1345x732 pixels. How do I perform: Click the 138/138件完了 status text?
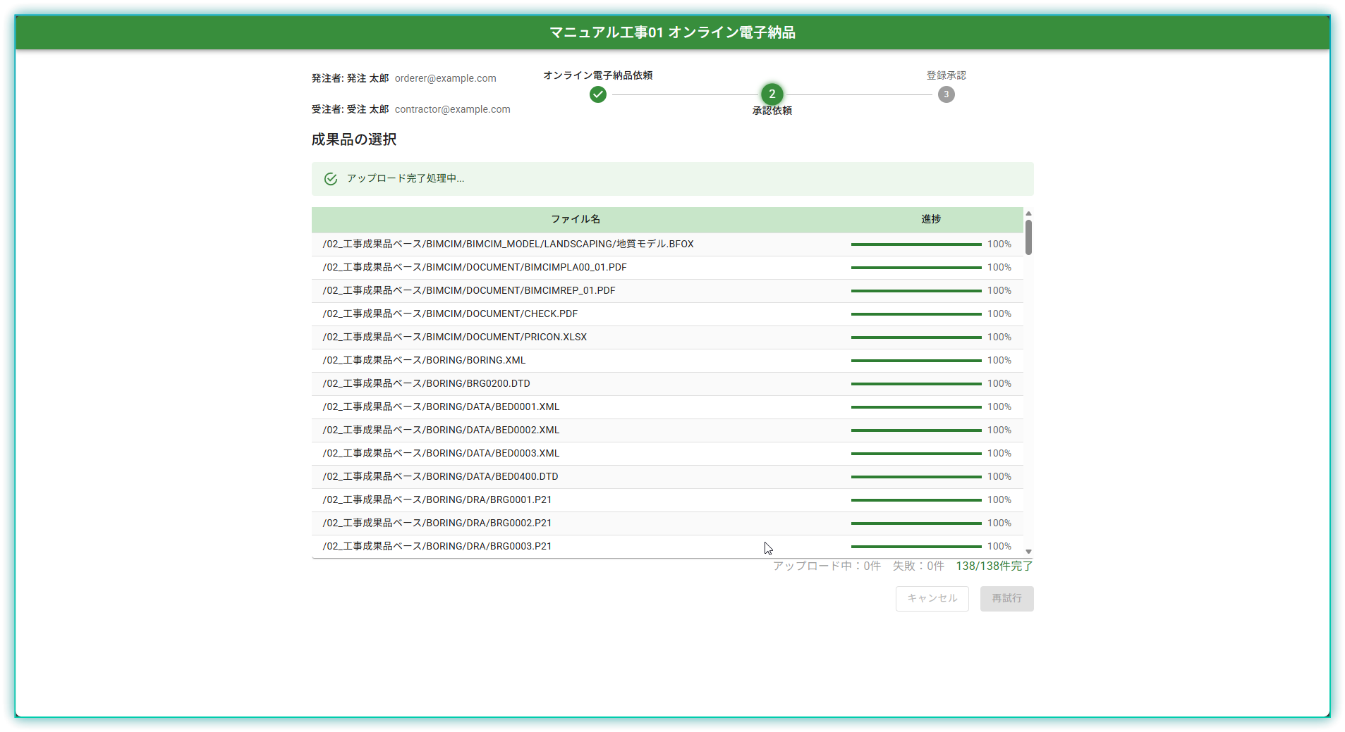[x=994, y=566]
